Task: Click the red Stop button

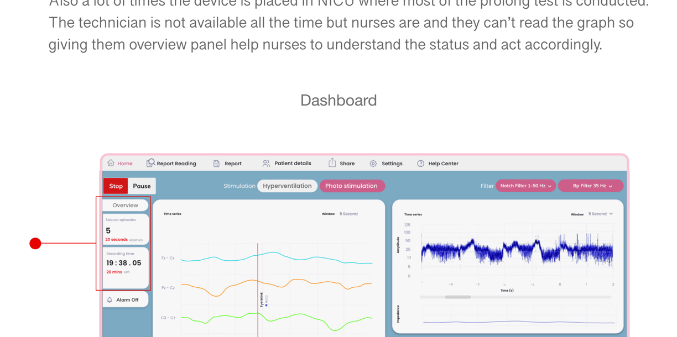Action: pos(116,186)
